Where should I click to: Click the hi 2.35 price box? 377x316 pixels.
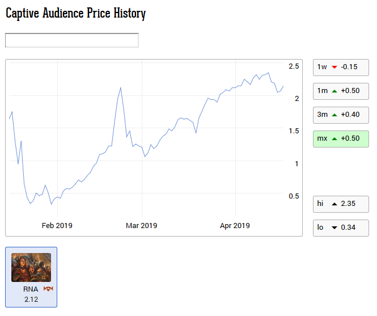[341, 204]
